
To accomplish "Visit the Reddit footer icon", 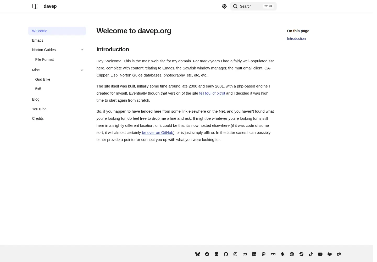I will (292, 254).
